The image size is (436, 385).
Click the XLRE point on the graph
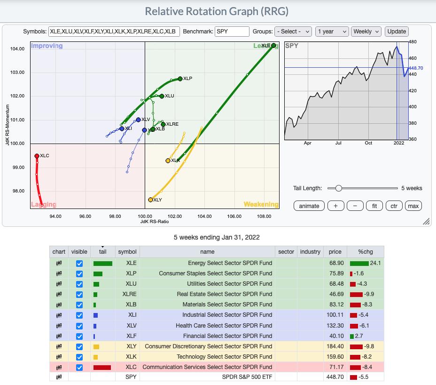click(x=163, y=124)
